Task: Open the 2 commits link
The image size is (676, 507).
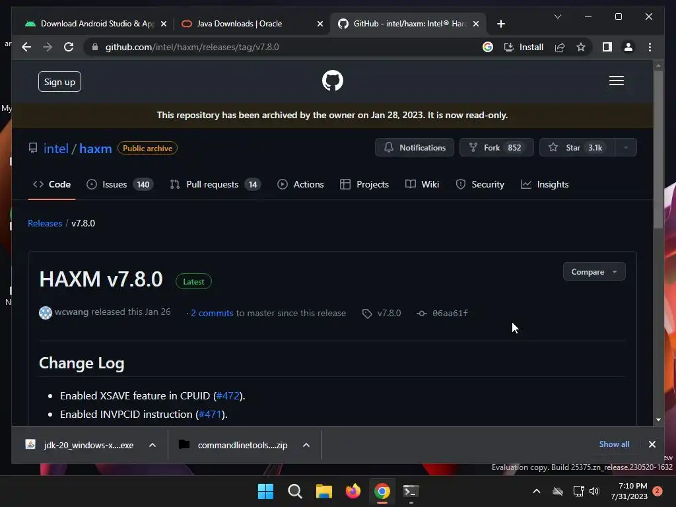Action: (x=212, y=313)
